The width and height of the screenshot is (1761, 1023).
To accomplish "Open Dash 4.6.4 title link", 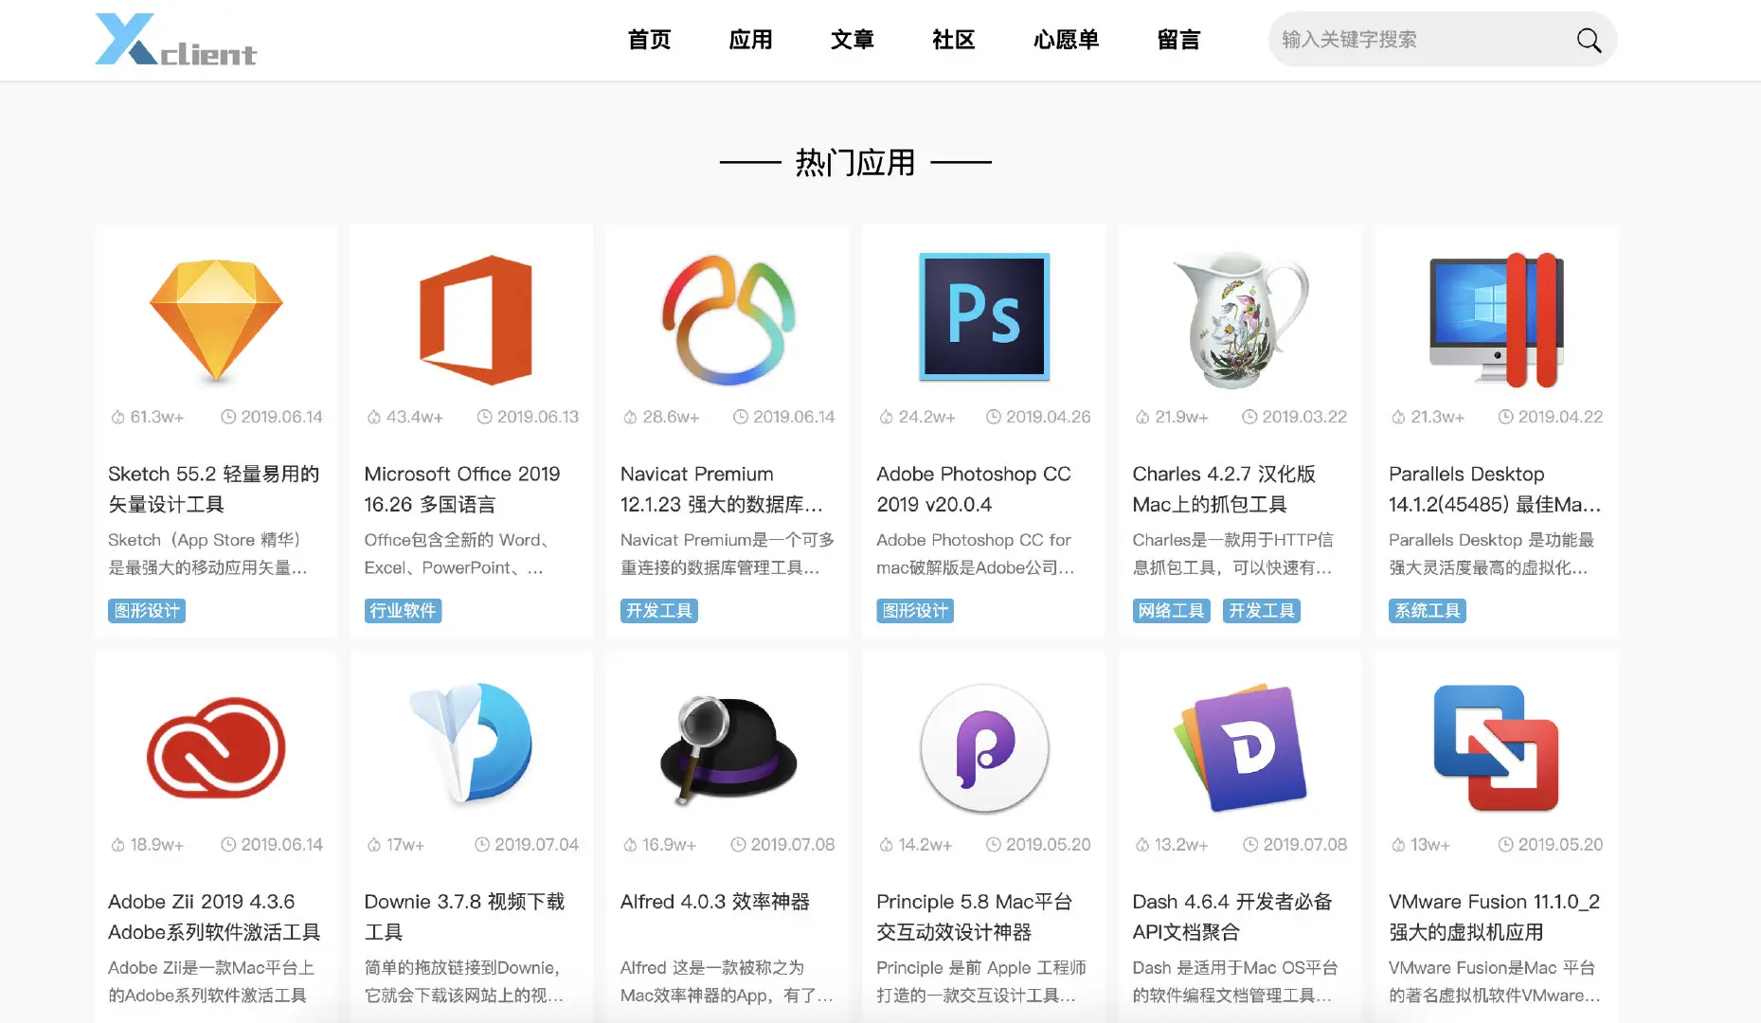I will click(x=1232, y=917).
